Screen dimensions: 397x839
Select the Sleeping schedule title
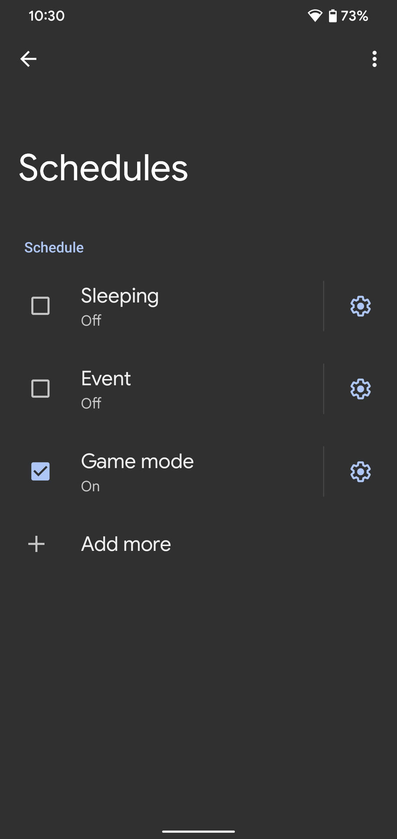[x=120, y=296]
